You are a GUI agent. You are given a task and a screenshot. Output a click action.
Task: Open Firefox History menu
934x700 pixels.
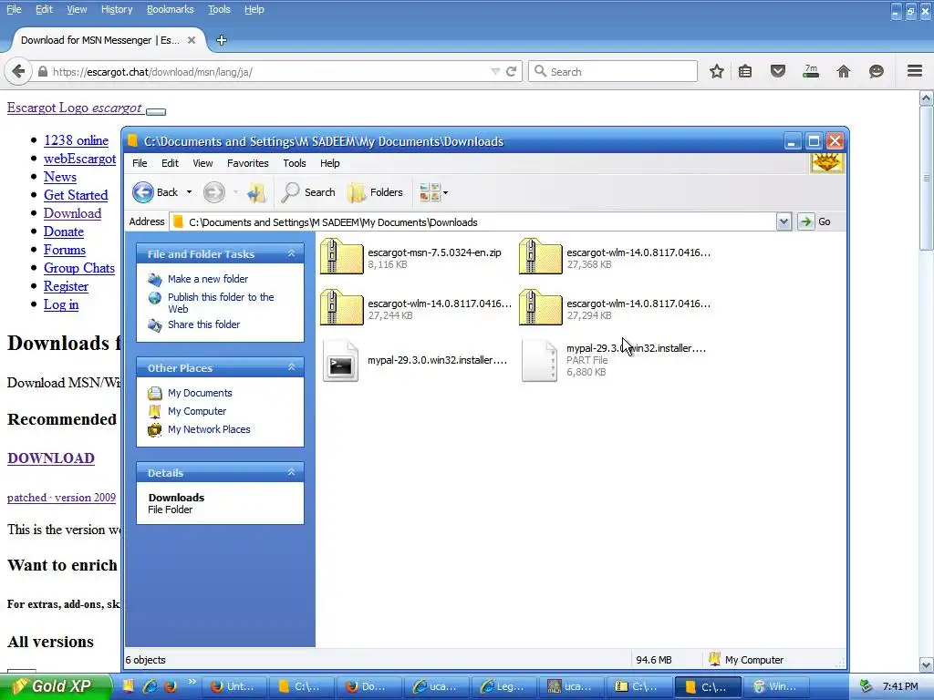pos(116,9)
